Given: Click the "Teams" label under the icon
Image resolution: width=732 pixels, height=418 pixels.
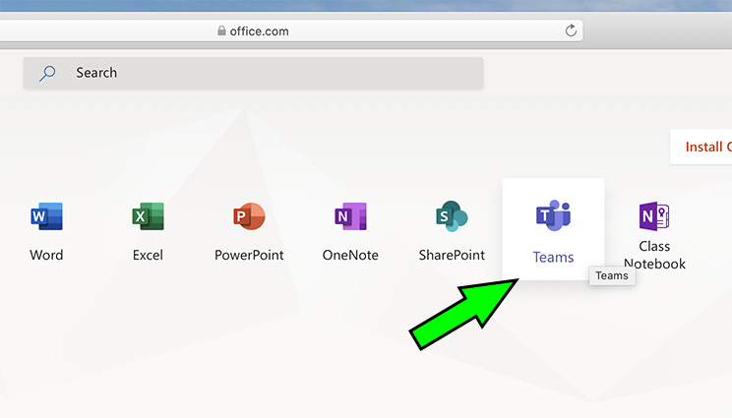Looking at the screenshot, I should point(553,257).
